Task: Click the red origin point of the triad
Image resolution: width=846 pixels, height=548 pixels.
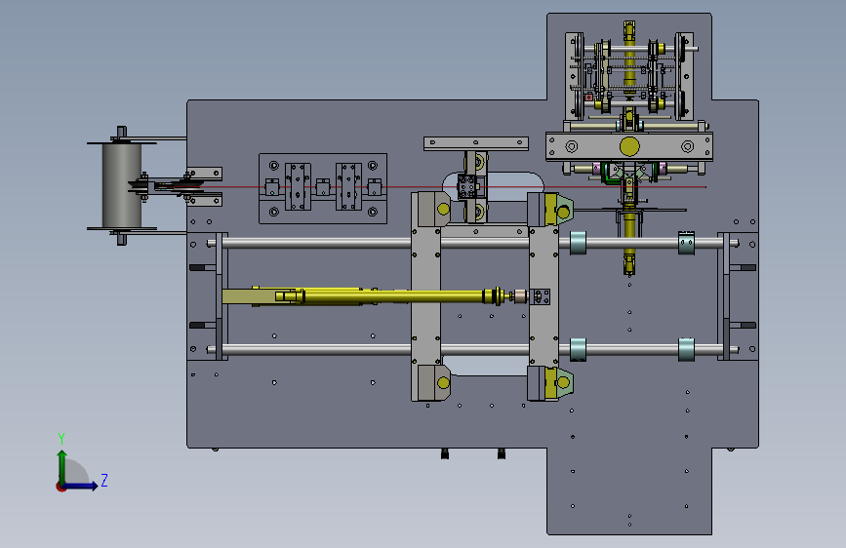Action: tap(60, 487)
